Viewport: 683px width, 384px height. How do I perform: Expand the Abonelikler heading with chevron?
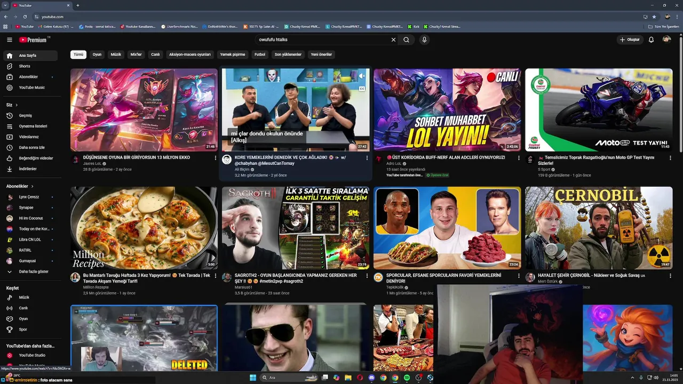33,186
